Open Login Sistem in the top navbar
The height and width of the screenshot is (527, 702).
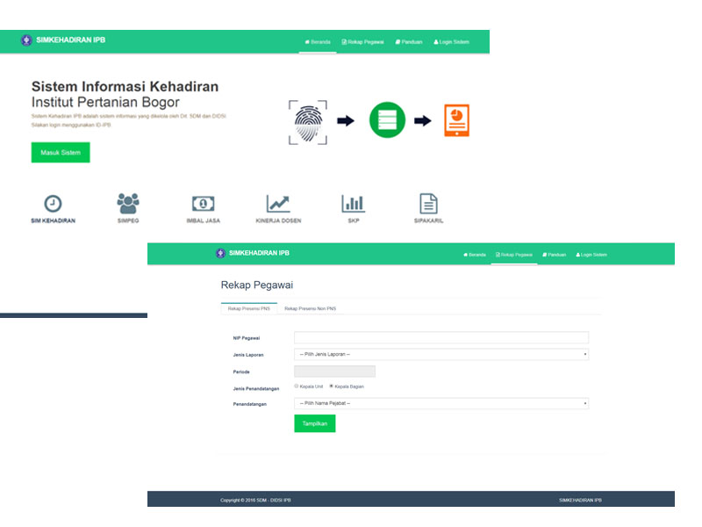click(x=451, y=41)
